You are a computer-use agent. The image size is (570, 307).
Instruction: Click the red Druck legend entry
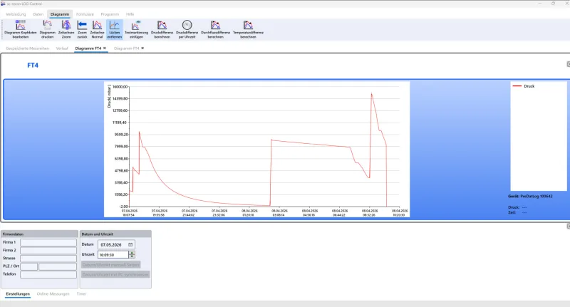[x=524, y=86]
